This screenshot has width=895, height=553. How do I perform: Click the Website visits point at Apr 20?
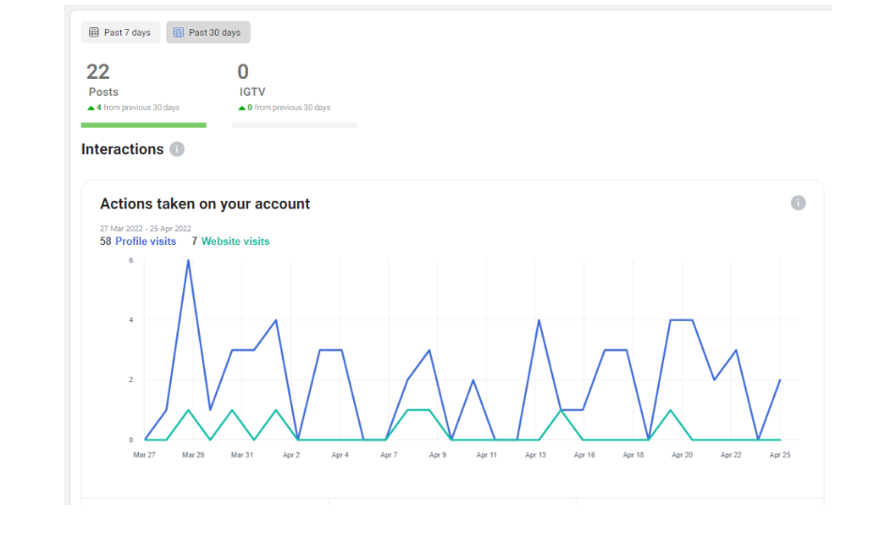[670, 410]
